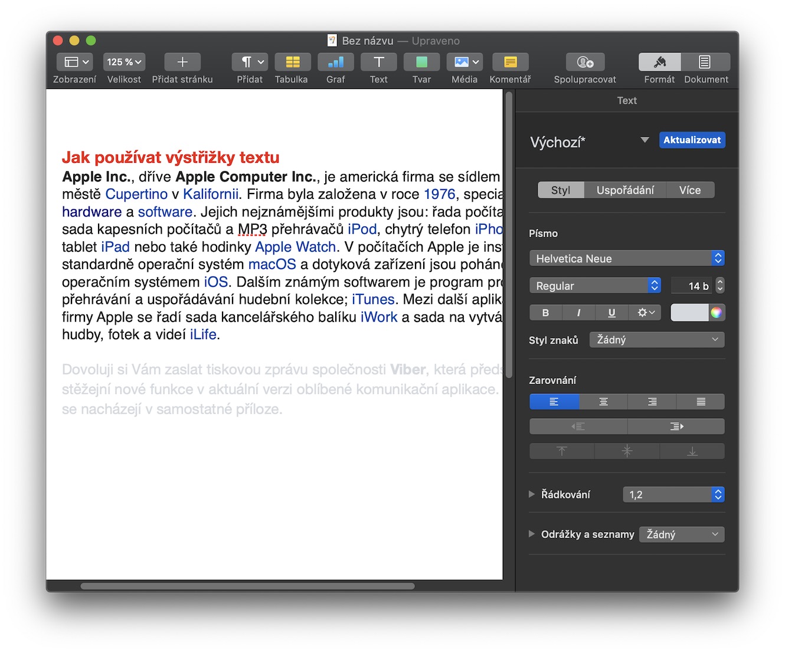
Task: Click the iLife link in text
Action: [x=203, y=334]
